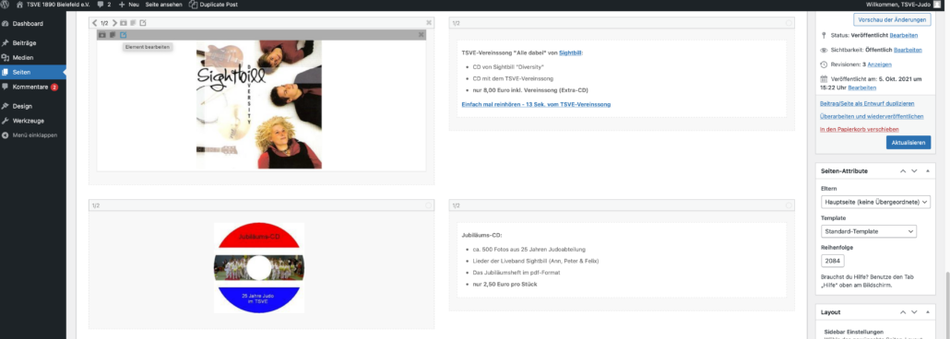Image resolution: width=950 pixels, height=339 pixels.
Task: Open the comments bubble in admin bar
Action: 103,5
